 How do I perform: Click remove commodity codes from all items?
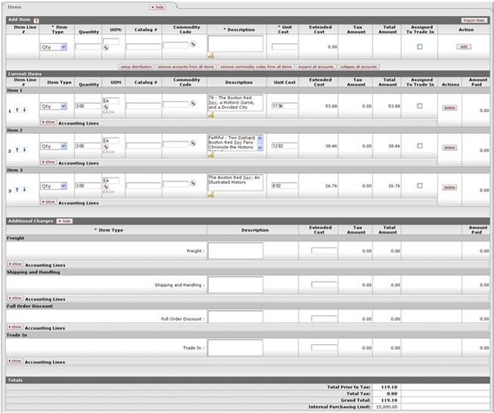(x=256, y=67)
